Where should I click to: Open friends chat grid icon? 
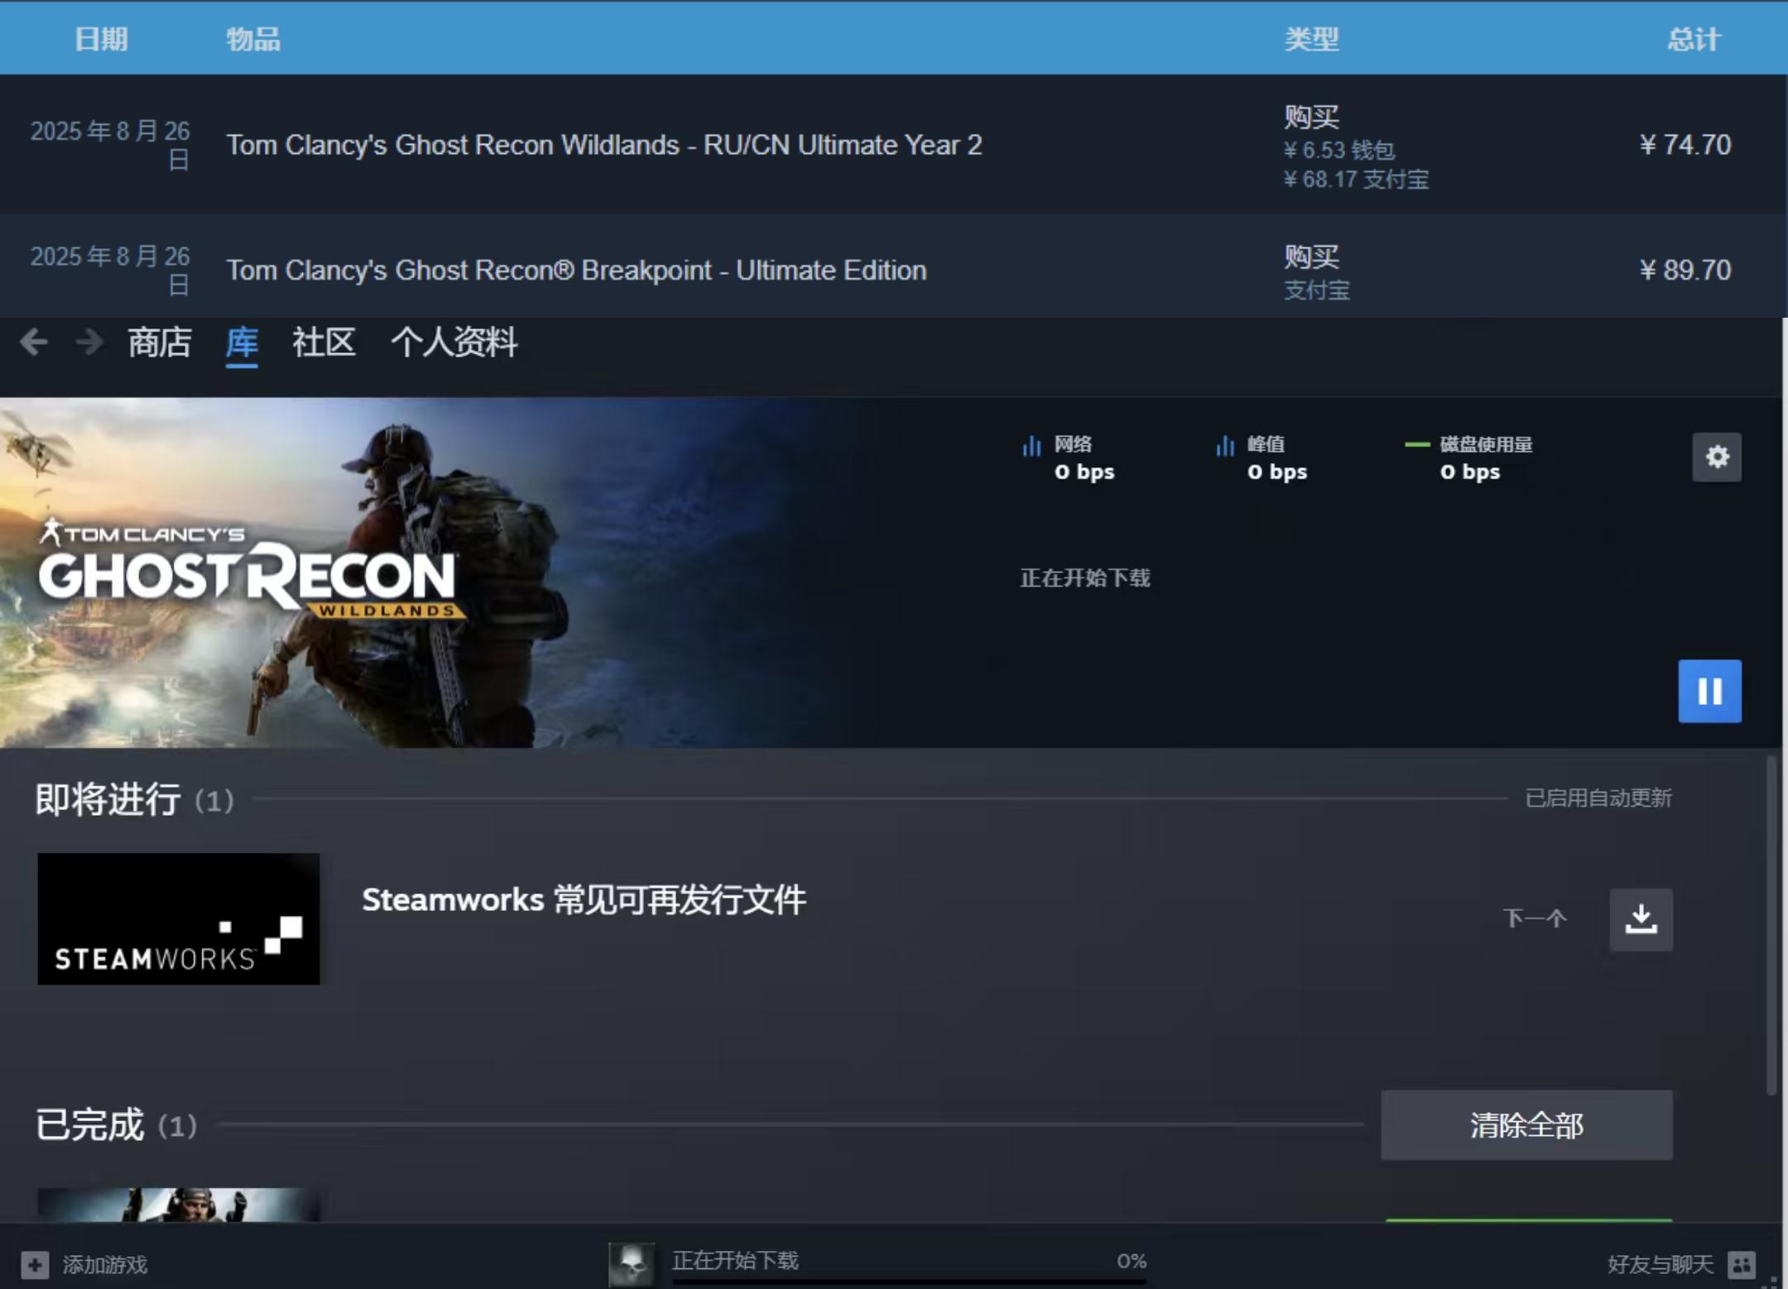[1742, 1264]
